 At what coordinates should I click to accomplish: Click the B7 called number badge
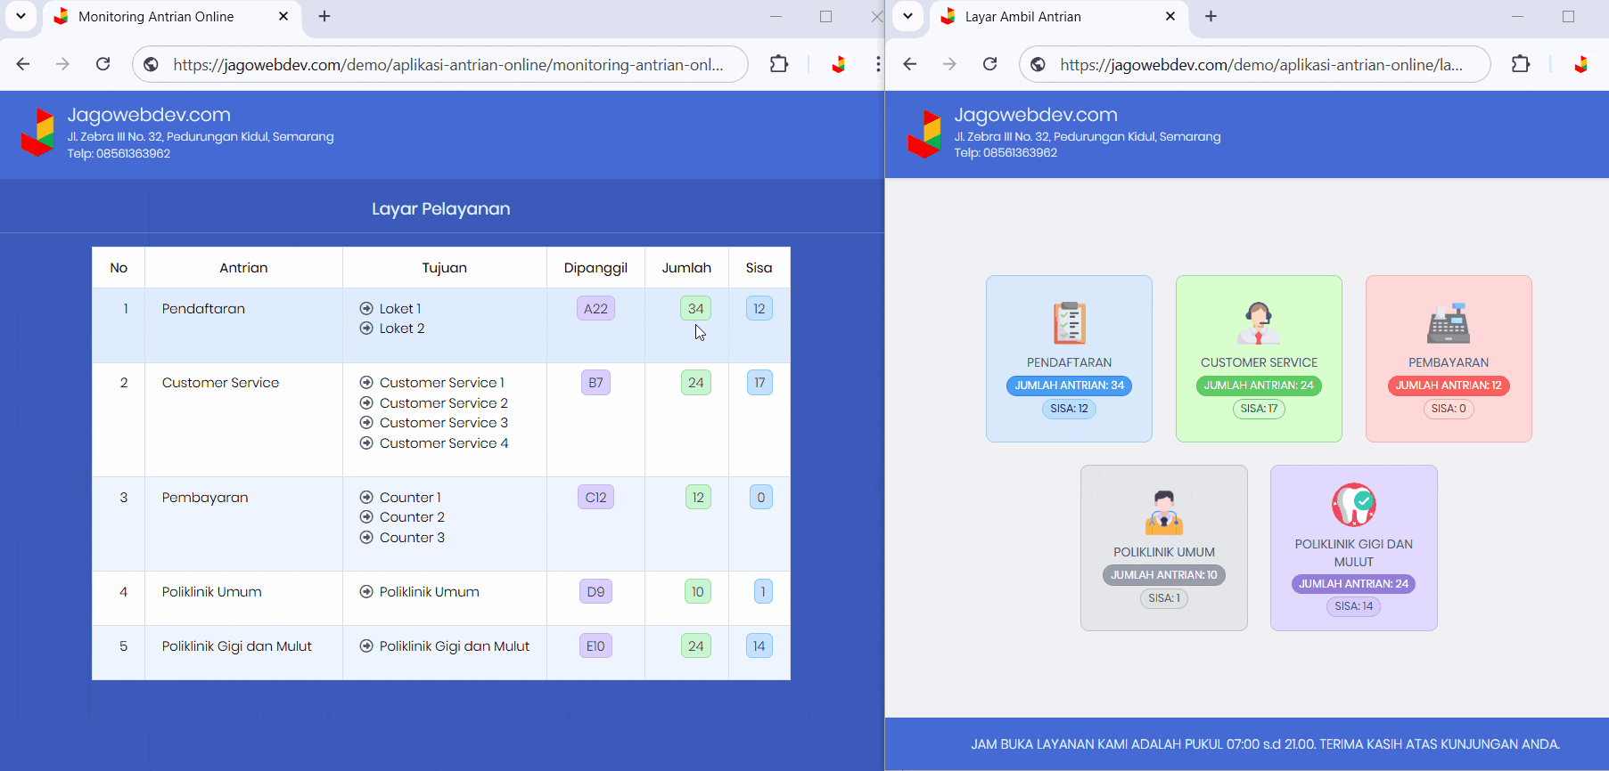595,383
